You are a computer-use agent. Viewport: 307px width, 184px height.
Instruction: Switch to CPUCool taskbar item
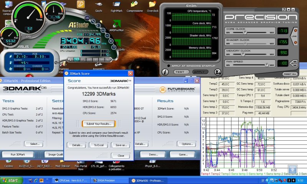pyautogui.click(x=71, y=181)
